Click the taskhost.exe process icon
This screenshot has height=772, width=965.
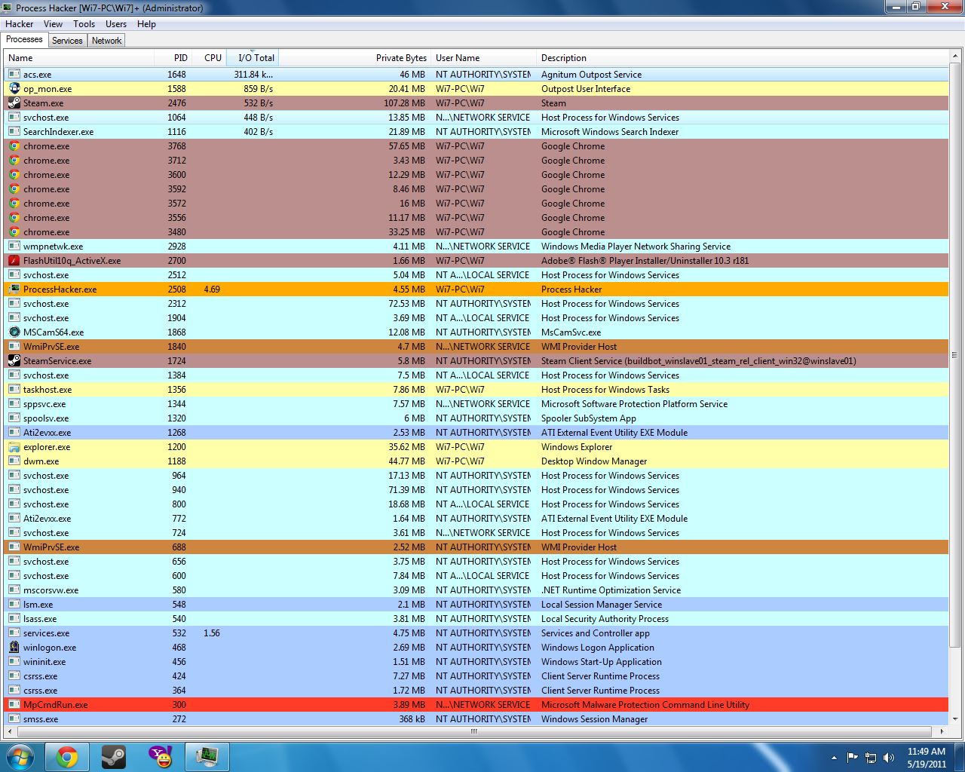pos(14,389)
